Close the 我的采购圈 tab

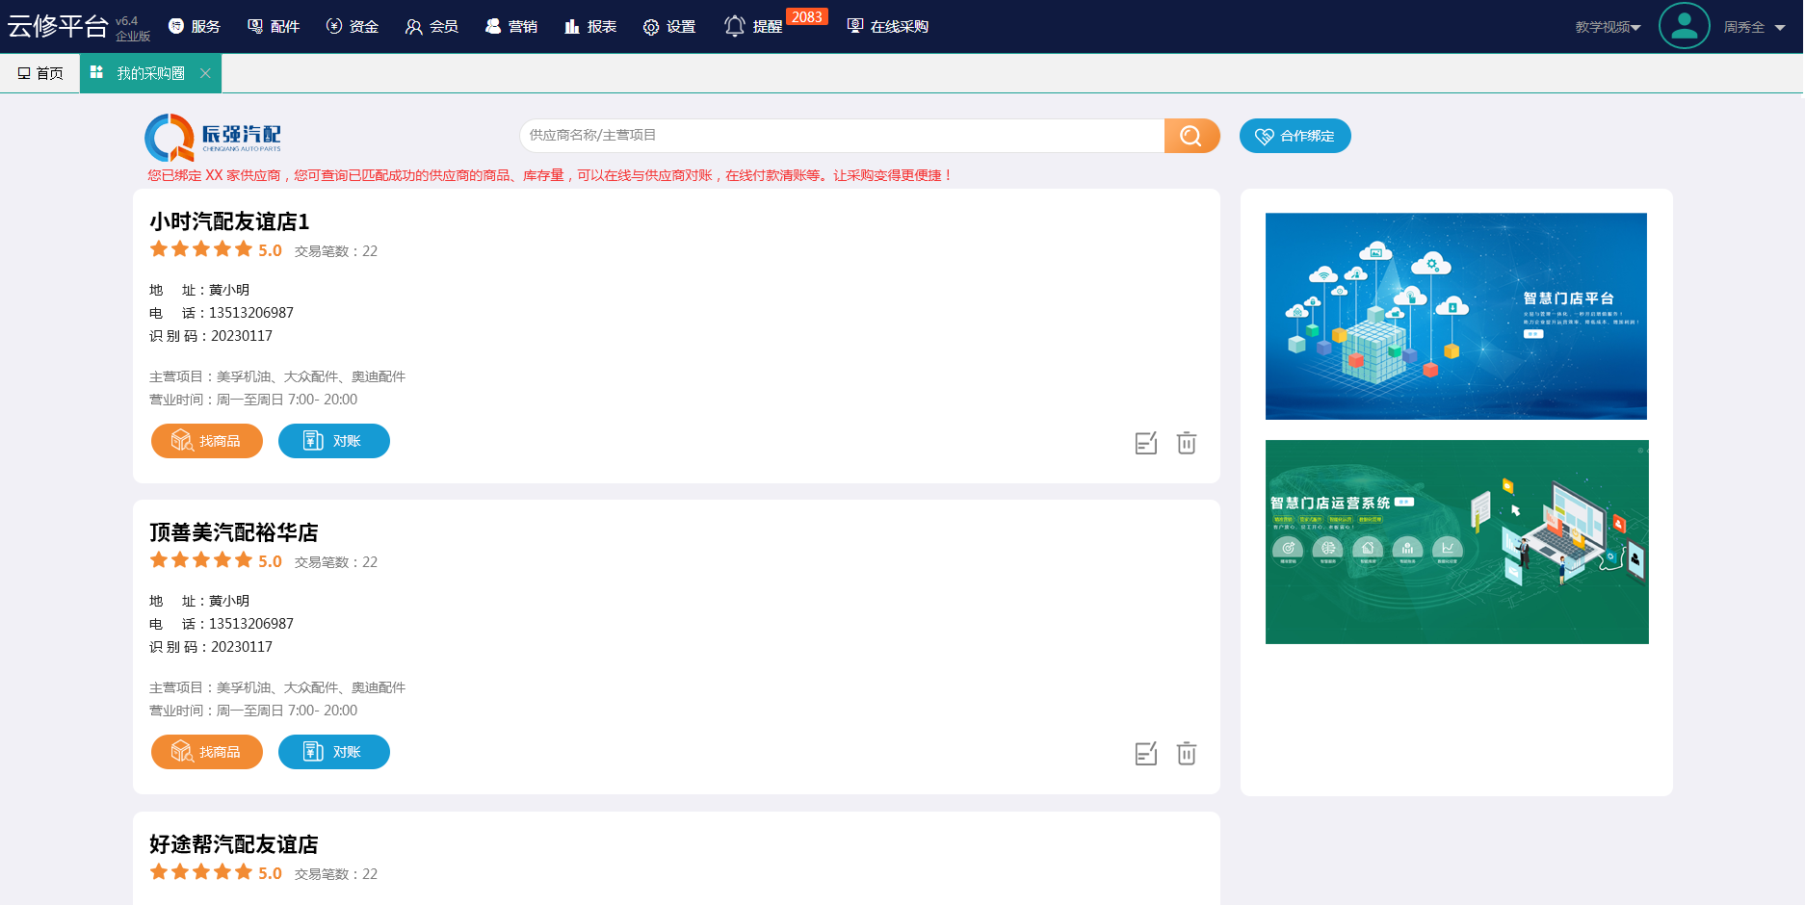tap(205, 73)
